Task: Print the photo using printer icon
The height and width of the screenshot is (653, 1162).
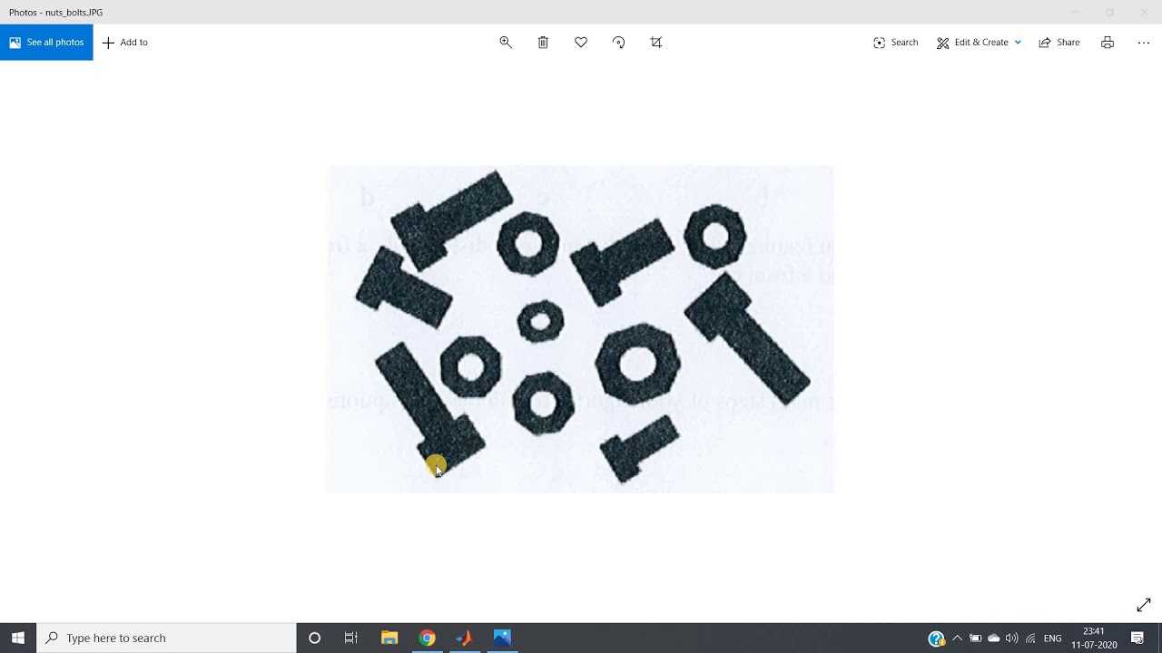Action: [x=1108, y=43]
